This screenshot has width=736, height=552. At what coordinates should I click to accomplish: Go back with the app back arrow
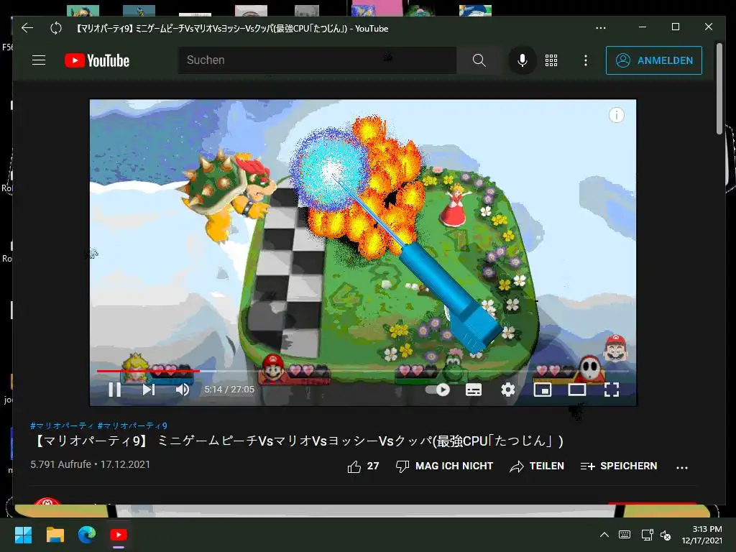[27, 28]
